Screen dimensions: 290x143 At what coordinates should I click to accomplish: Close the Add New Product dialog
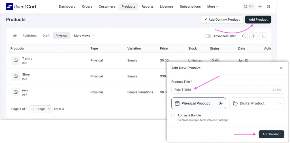point(281,68)
